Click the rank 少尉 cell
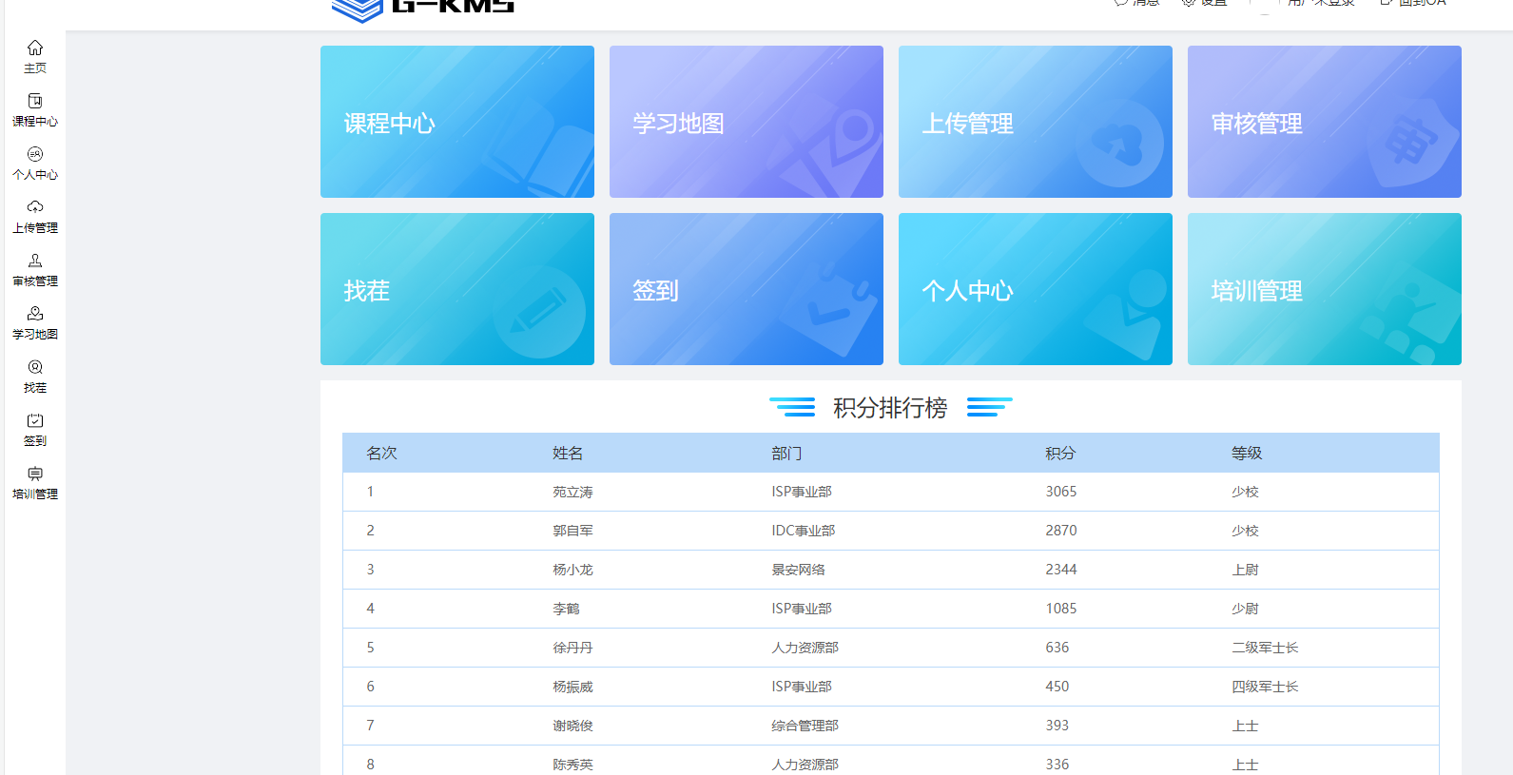 1245,609
